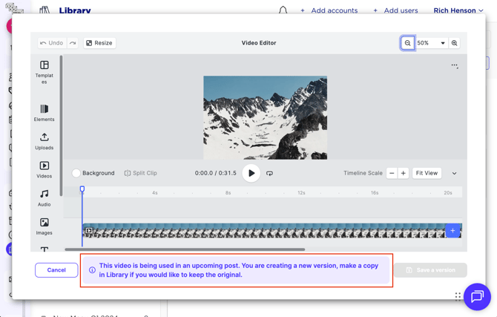The height and width of the screenshot is (317, 497).
Task: Click the Video Editor title
Action: coord(259,43)
